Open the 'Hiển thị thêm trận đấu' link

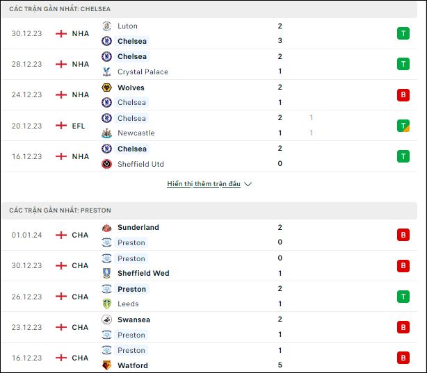pyautogui.click(x=204, y=184)
